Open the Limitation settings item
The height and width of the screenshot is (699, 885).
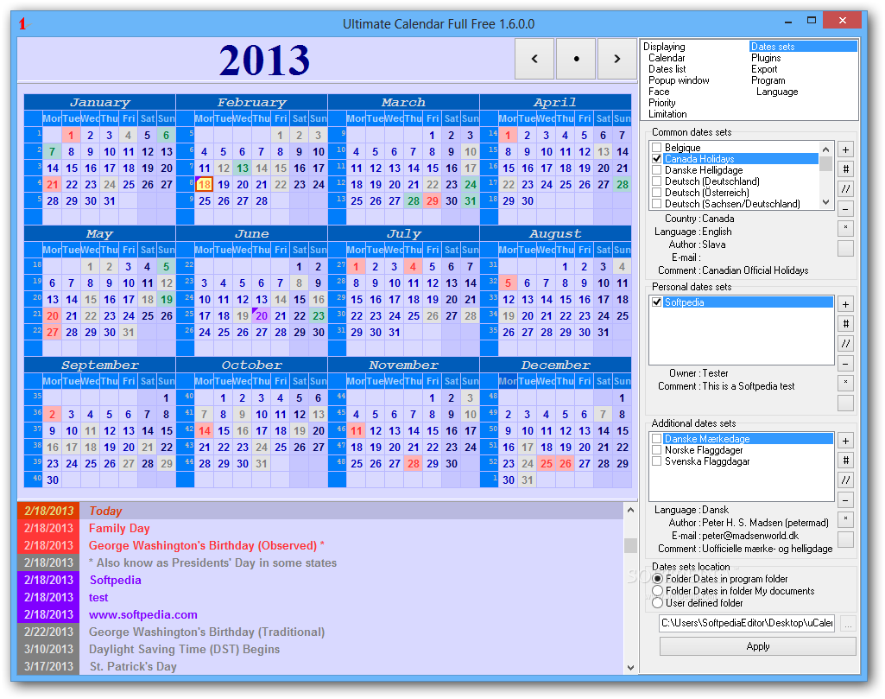667,114
